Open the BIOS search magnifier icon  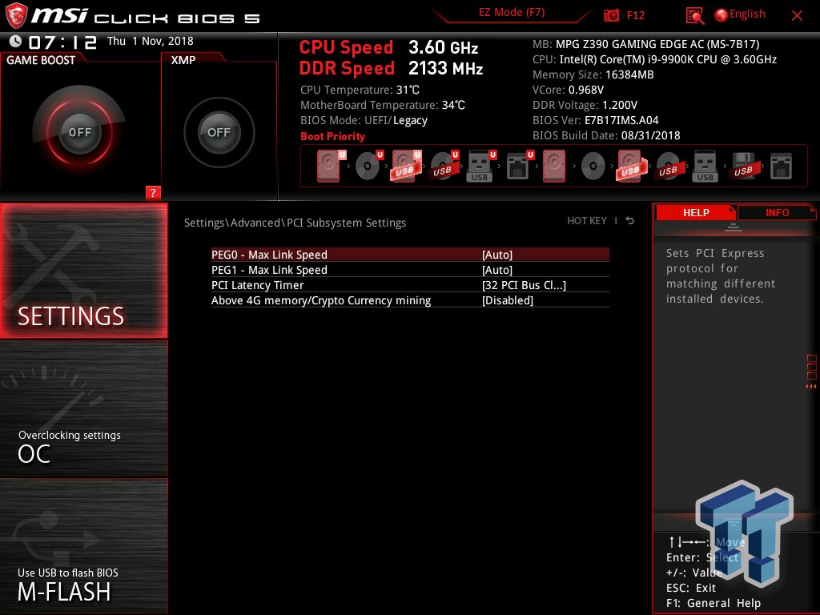point(694,16)
